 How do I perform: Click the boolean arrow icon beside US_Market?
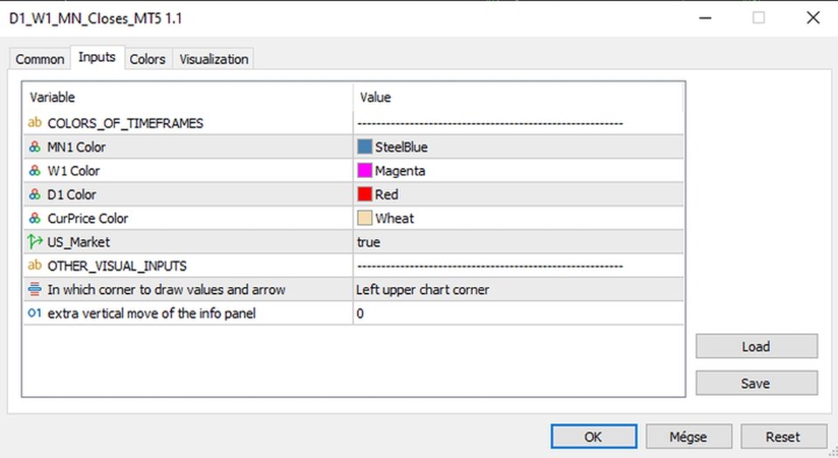(x=35, y=242)
